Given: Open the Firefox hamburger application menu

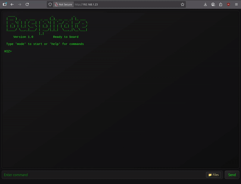Looking at the screenshot, I should [x=236, y=5].
